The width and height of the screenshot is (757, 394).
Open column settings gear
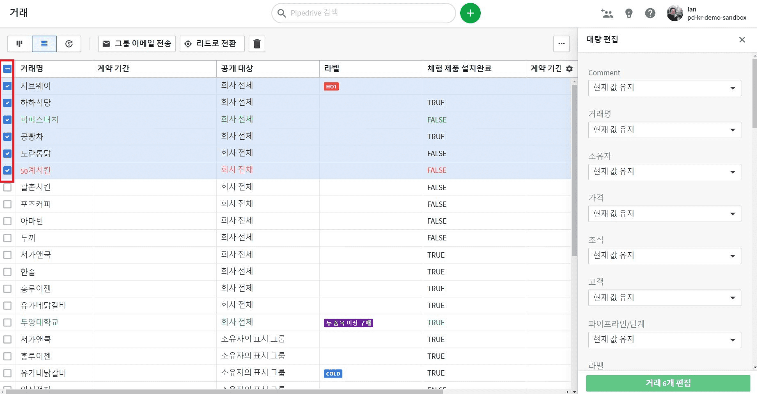pos(569,69)
